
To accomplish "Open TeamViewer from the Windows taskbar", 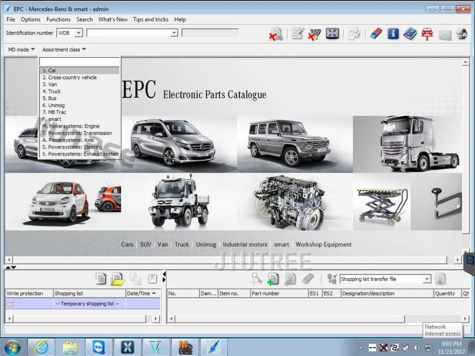I will [x=98, y=347].
